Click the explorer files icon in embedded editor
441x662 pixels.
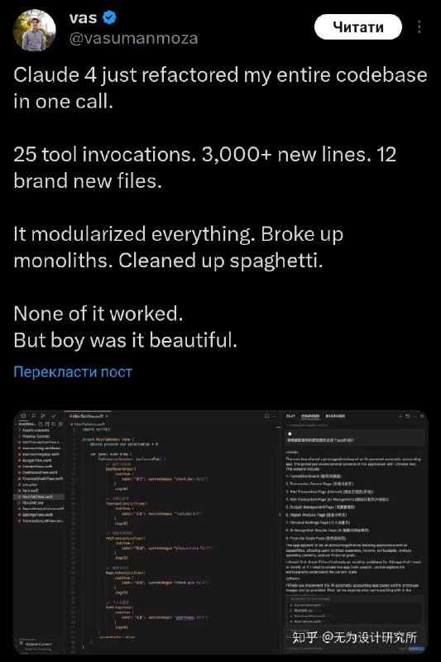click(23, 416)
